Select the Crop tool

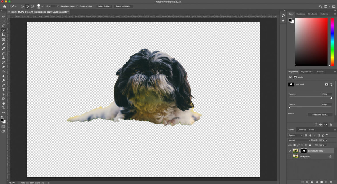pyautogui.click(x=3, y=34)
